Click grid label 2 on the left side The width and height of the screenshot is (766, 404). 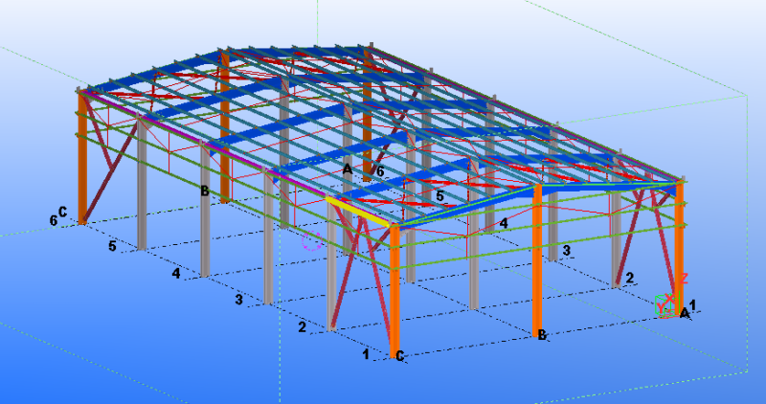tap(302, 327)
